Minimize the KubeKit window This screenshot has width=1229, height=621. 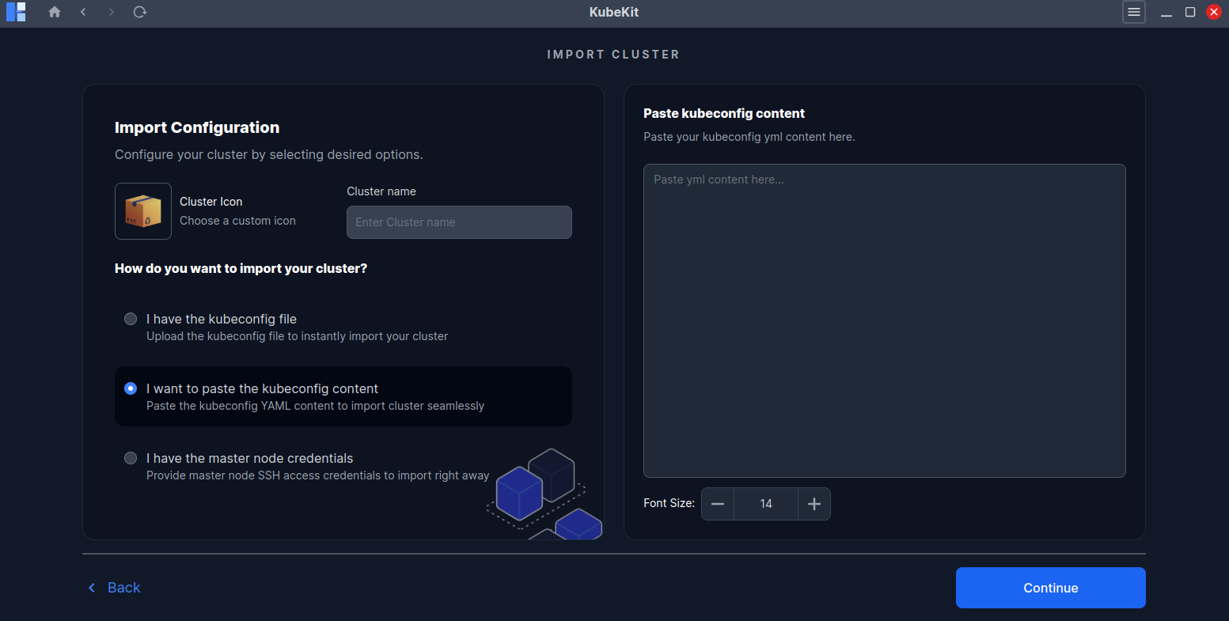(1166, 12)
